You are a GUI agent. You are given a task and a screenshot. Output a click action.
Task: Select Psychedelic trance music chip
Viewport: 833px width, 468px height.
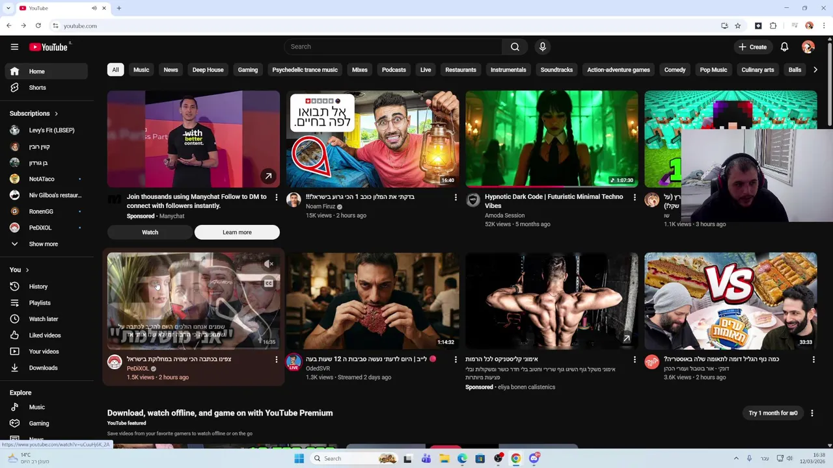coord(305,70)
